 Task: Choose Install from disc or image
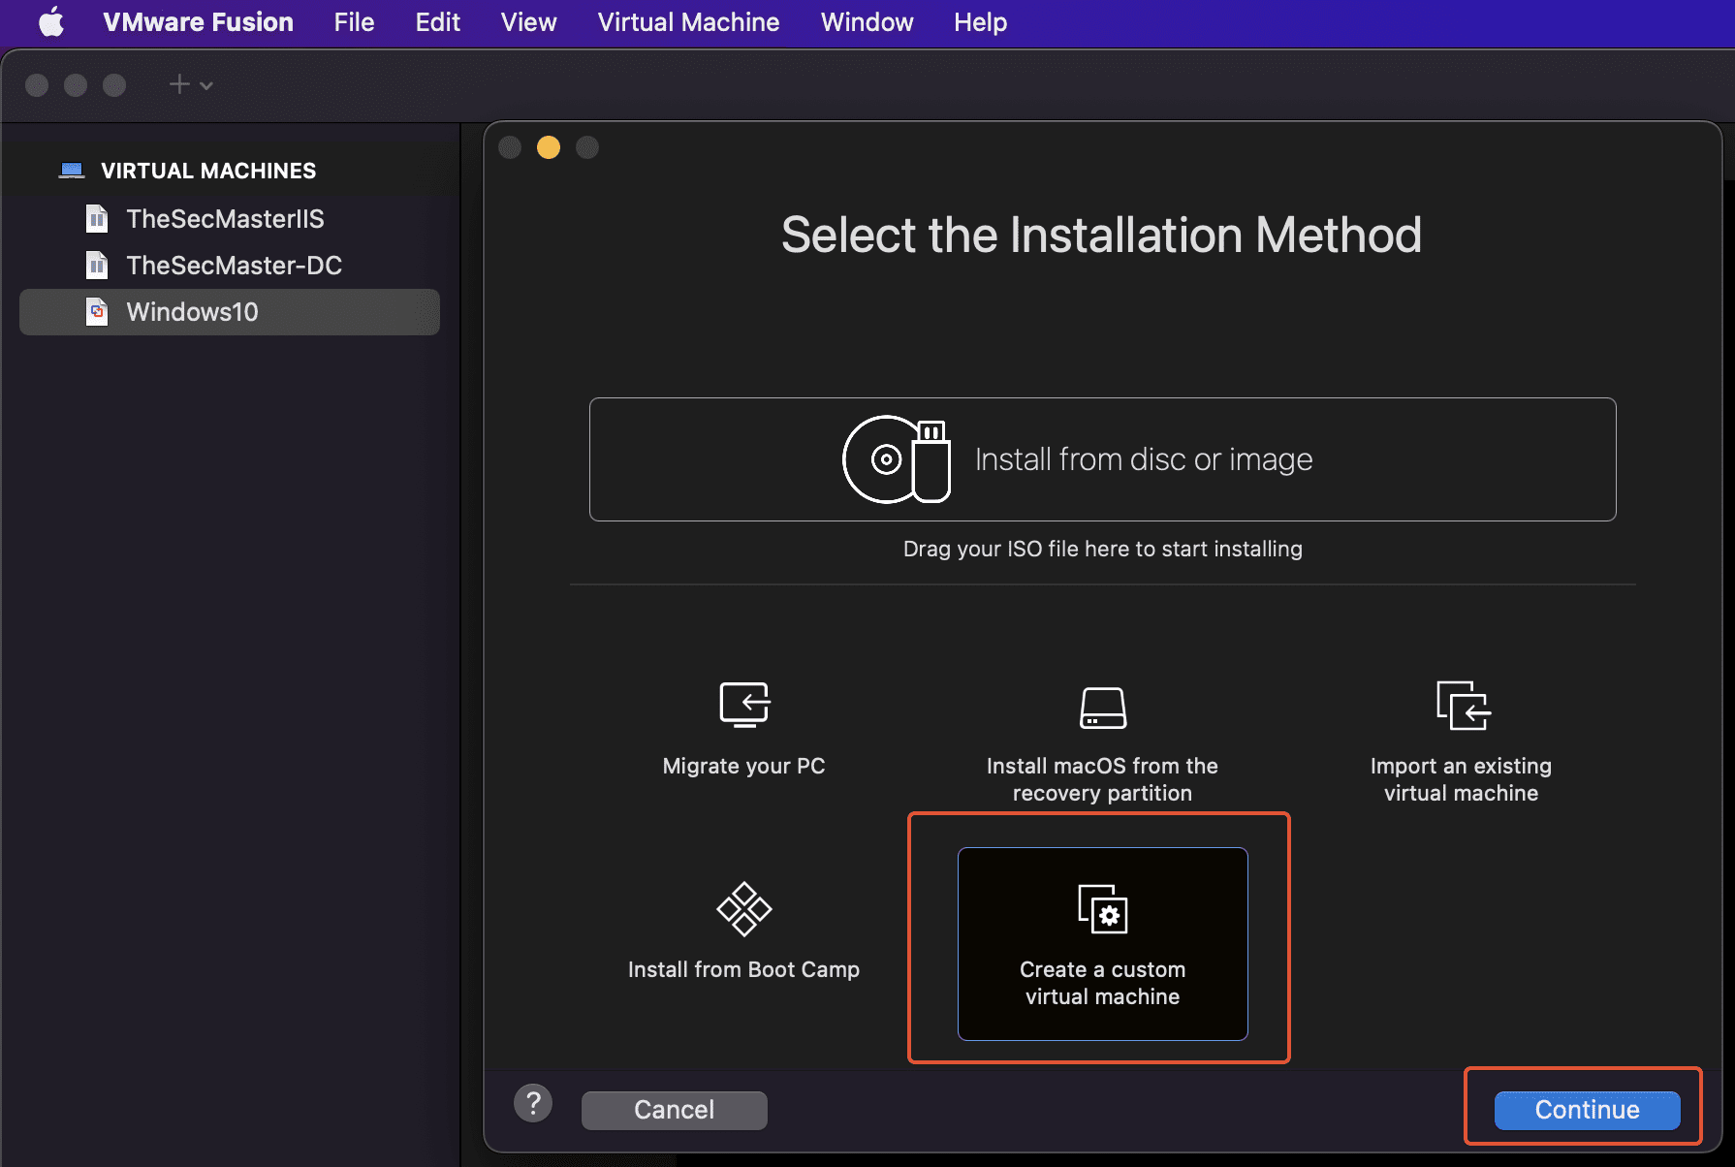[x=1103, y=459]
